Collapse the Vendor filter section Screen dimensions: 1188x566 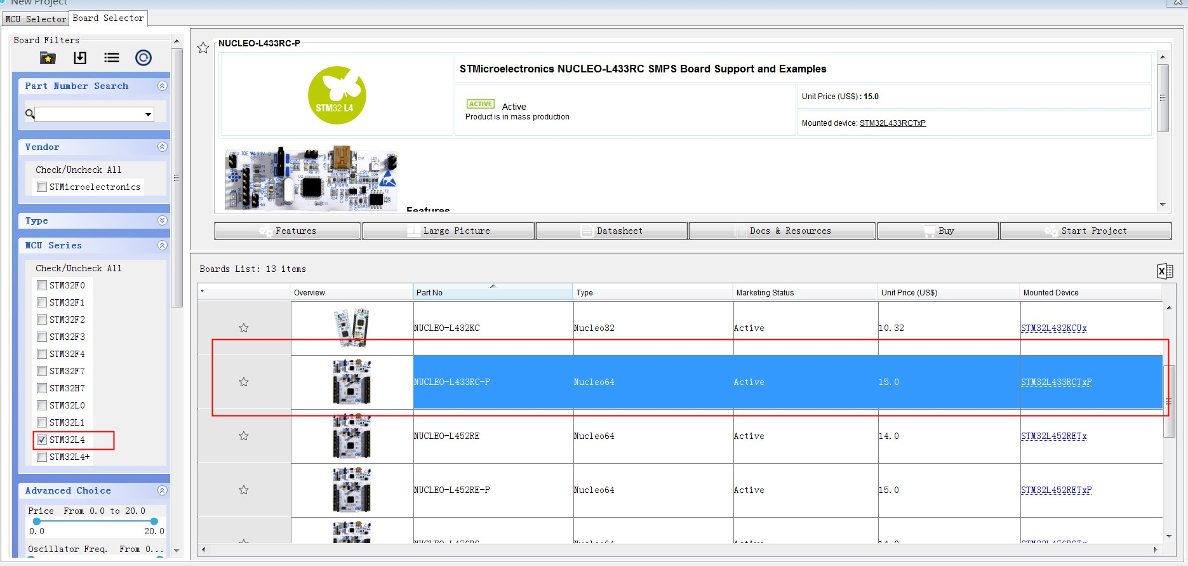coord(163,147)
